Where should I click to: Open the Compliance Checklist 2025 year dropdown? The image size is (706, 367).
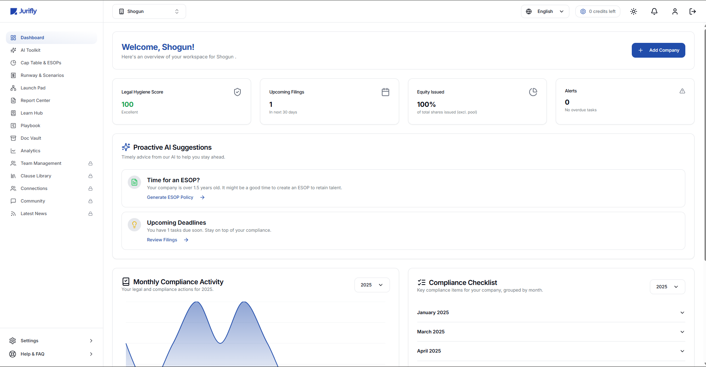pos(667,287)
